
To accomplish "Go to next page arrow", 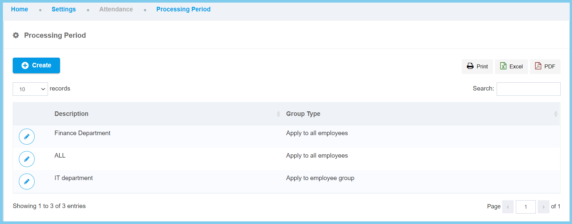I will [x=543, y=207].
